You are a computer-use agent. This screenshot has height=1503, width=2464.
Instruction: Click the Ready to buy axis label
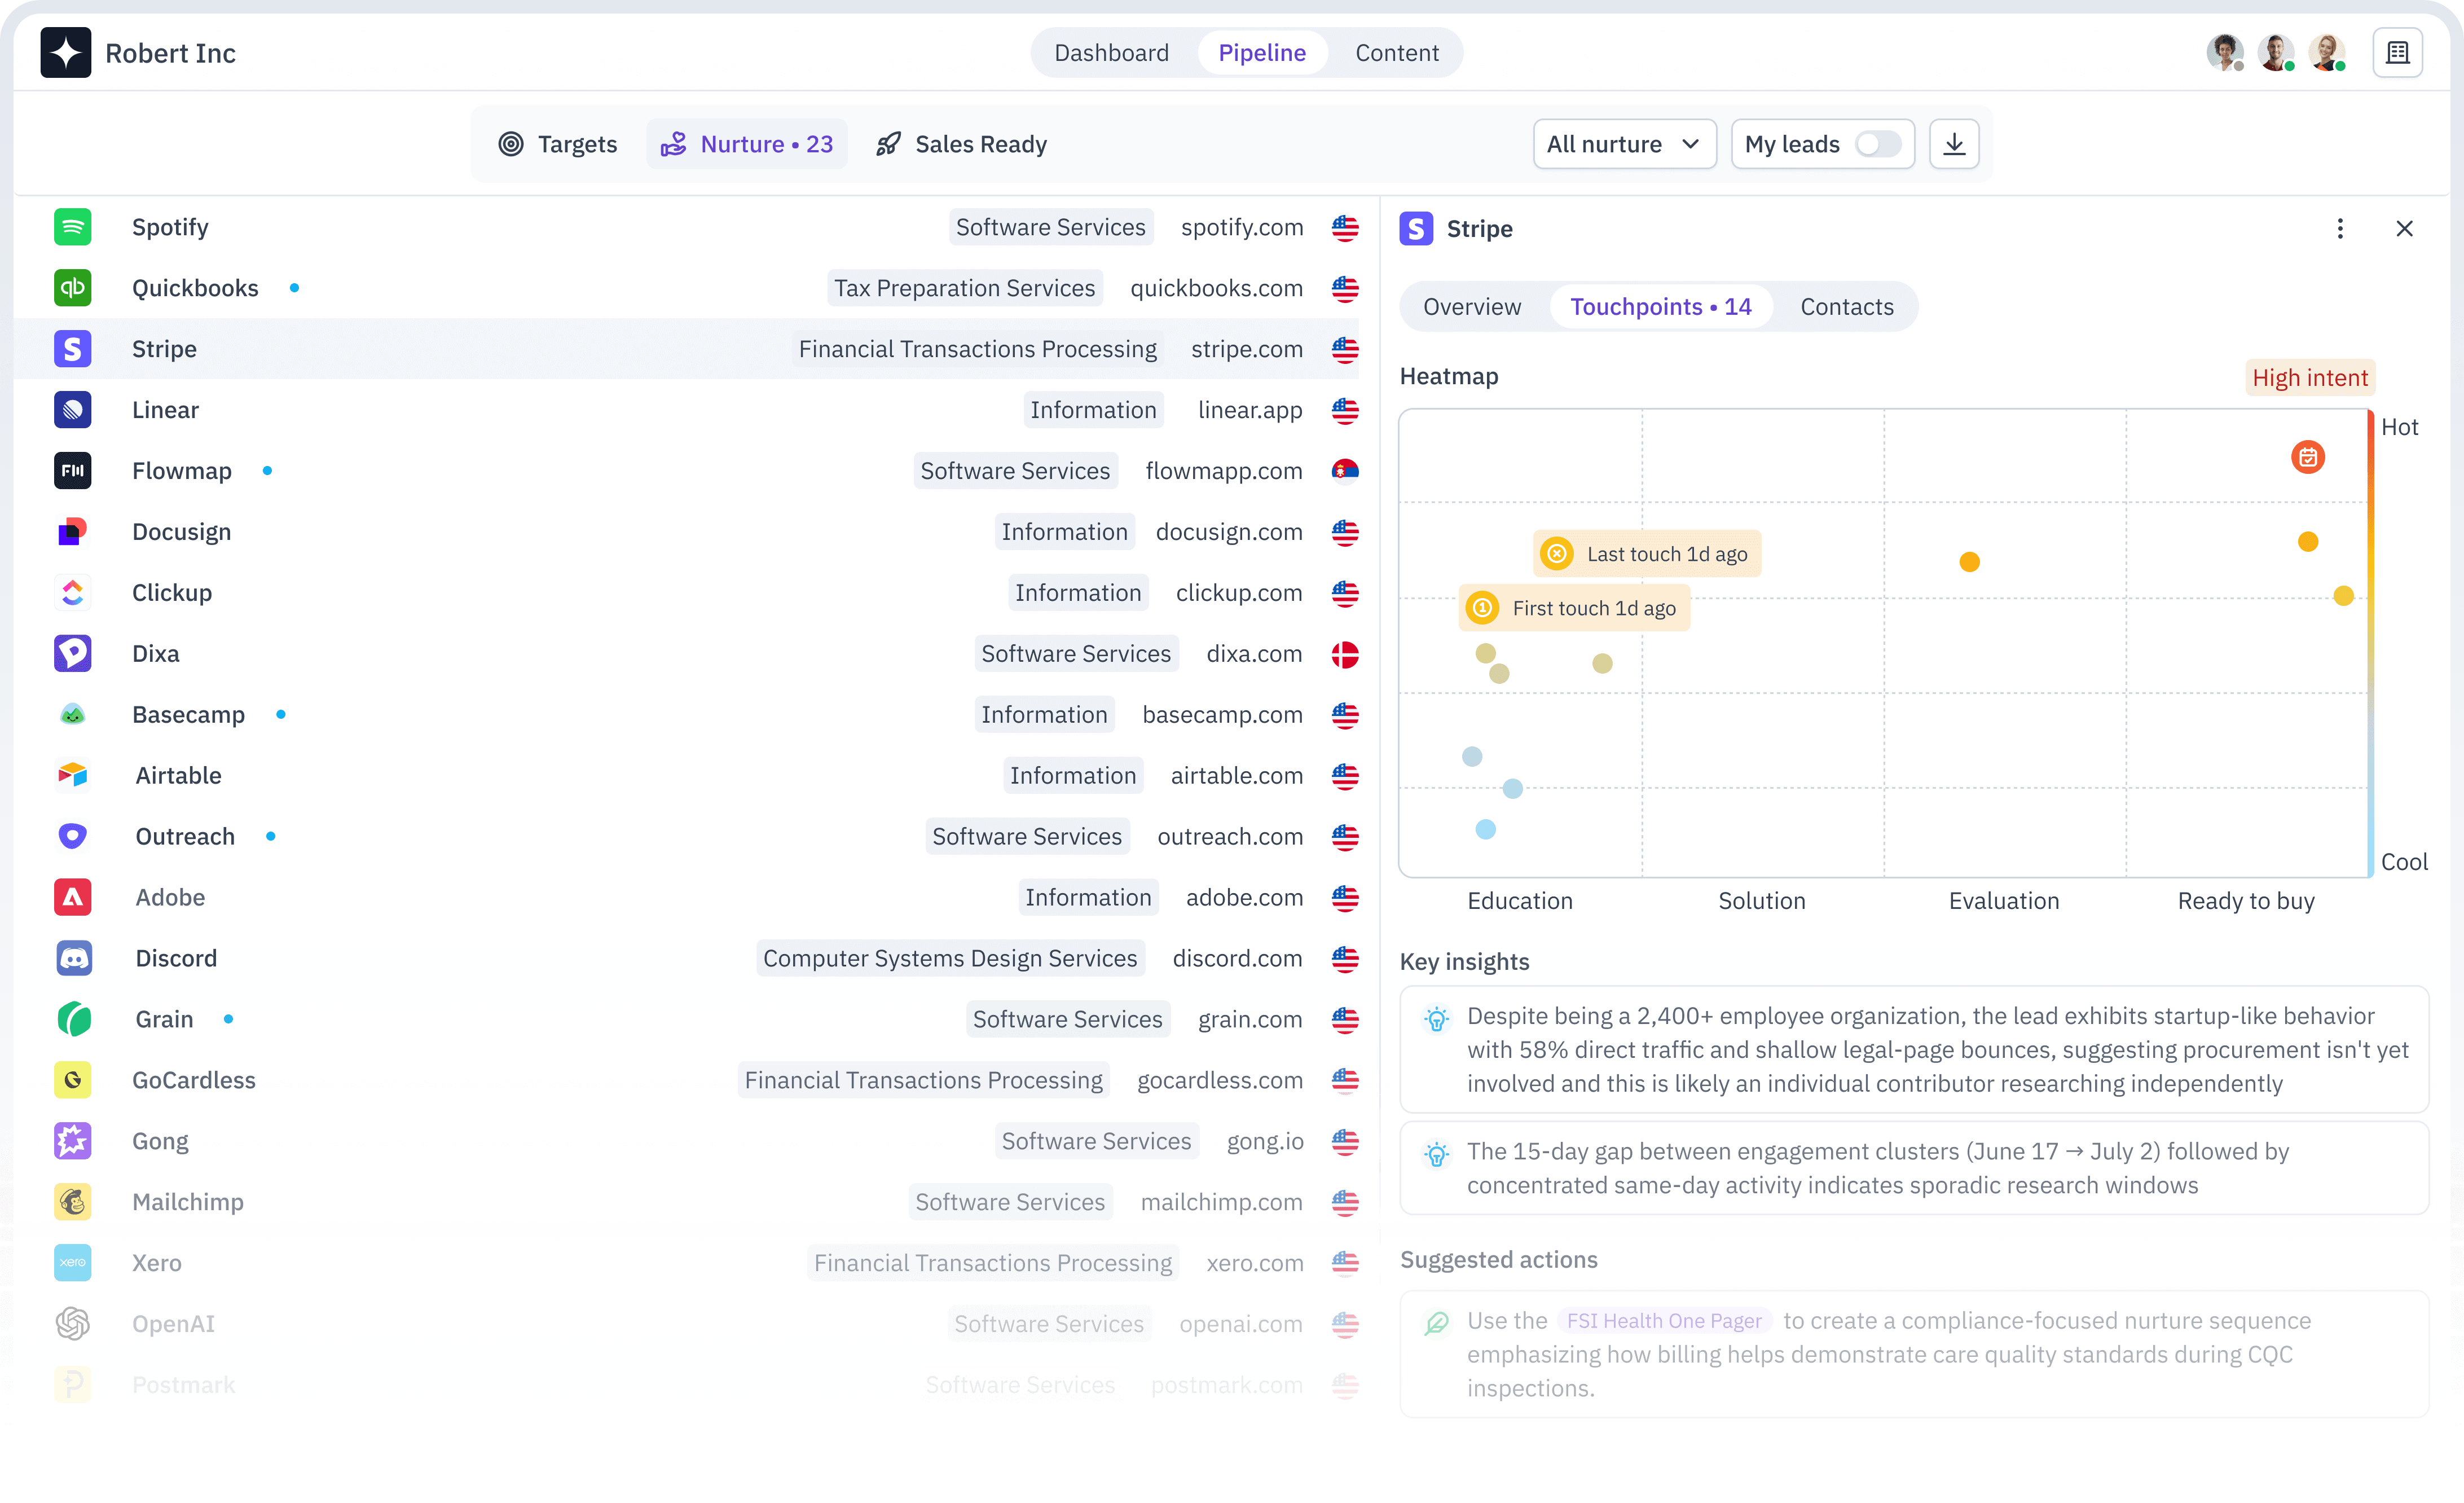[2246, 902]
